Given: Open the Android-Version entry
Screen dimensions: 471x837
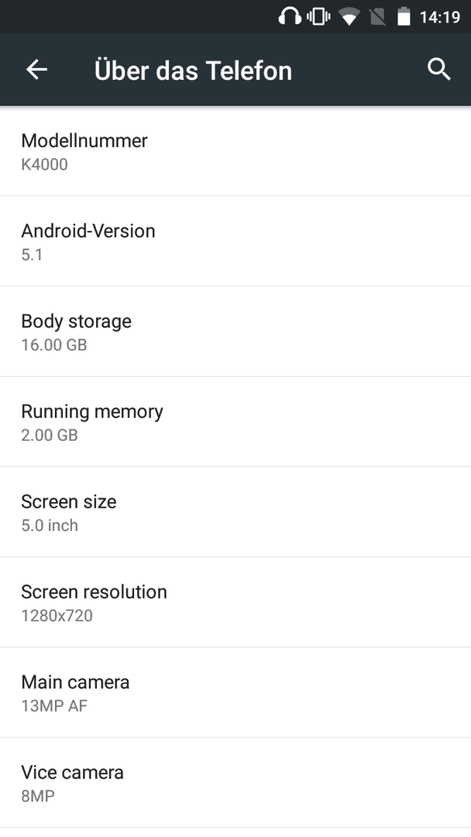Looking at the screenshot, I should pos(235,241).
